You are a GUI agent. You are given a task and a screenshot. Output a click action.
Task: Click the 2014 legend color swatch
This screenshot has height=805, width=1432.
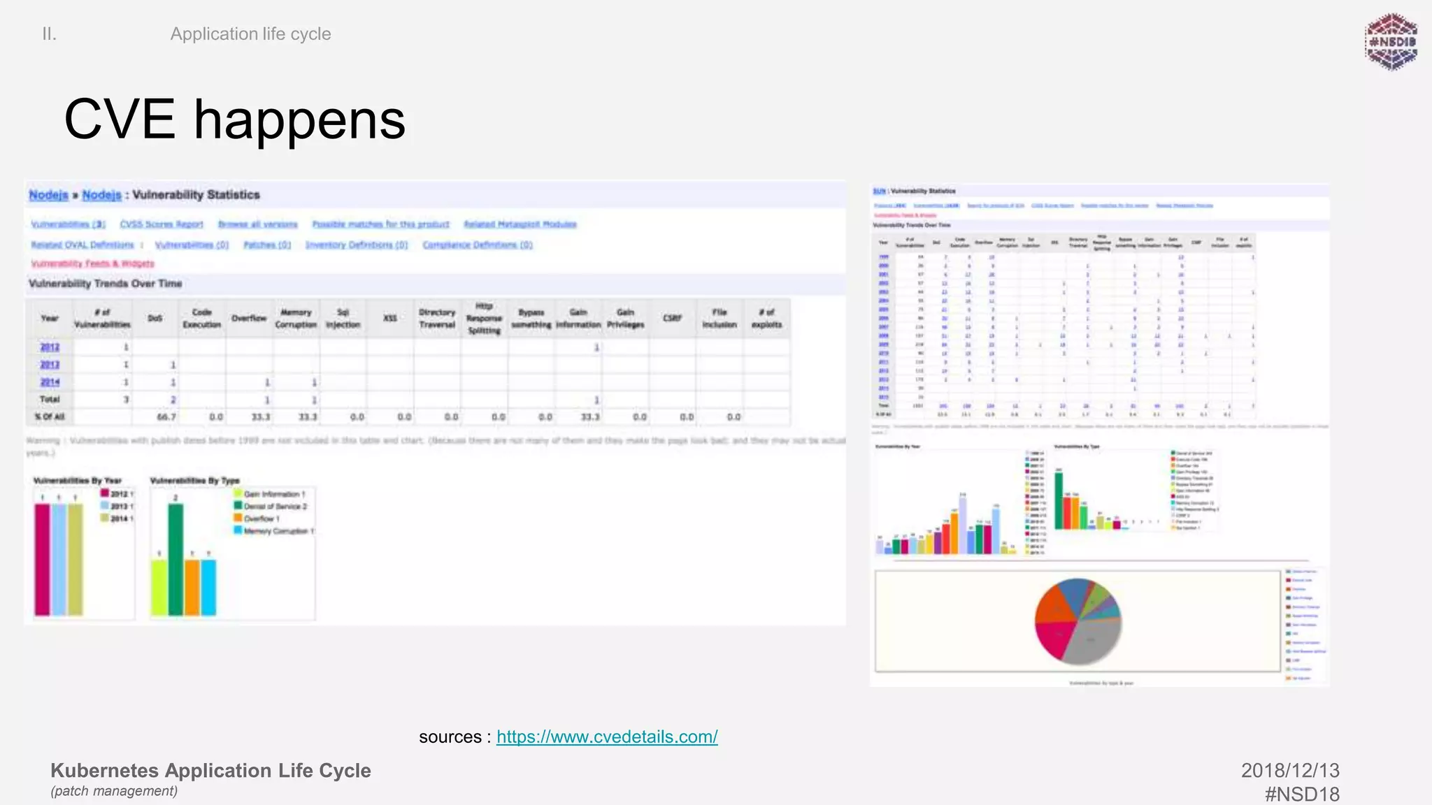coord(104,518)
